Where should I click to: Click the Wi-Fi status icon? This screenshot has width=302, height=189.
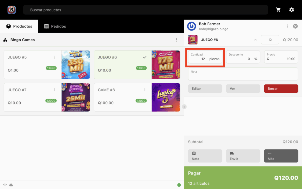tap(5, 185)
